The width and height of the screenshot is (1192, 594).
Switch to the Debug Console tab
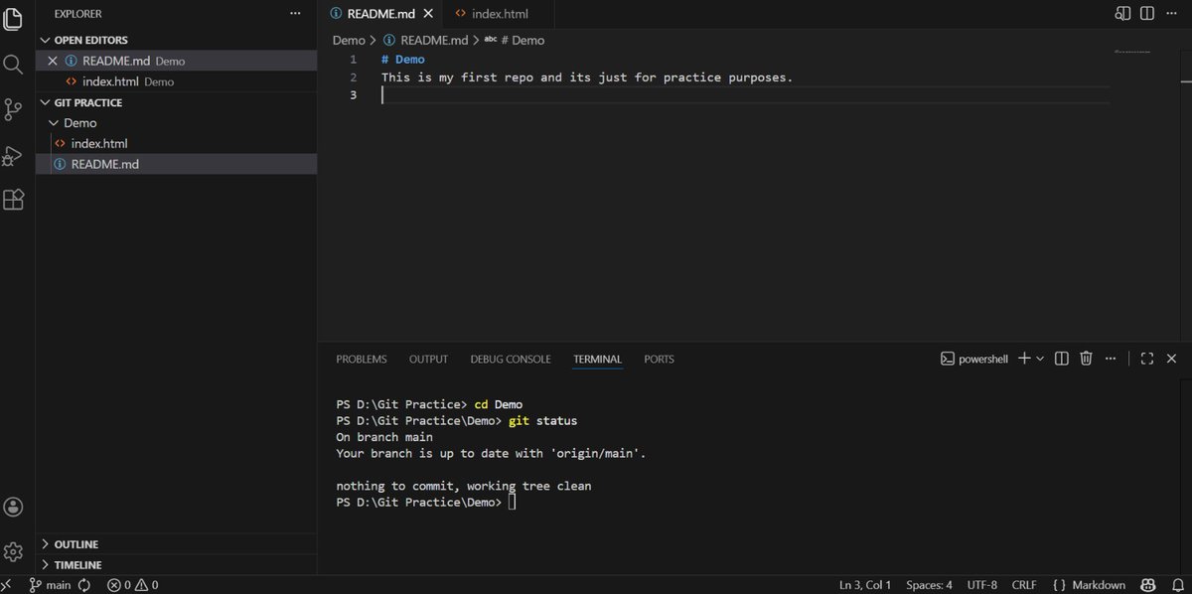[511, 359]
